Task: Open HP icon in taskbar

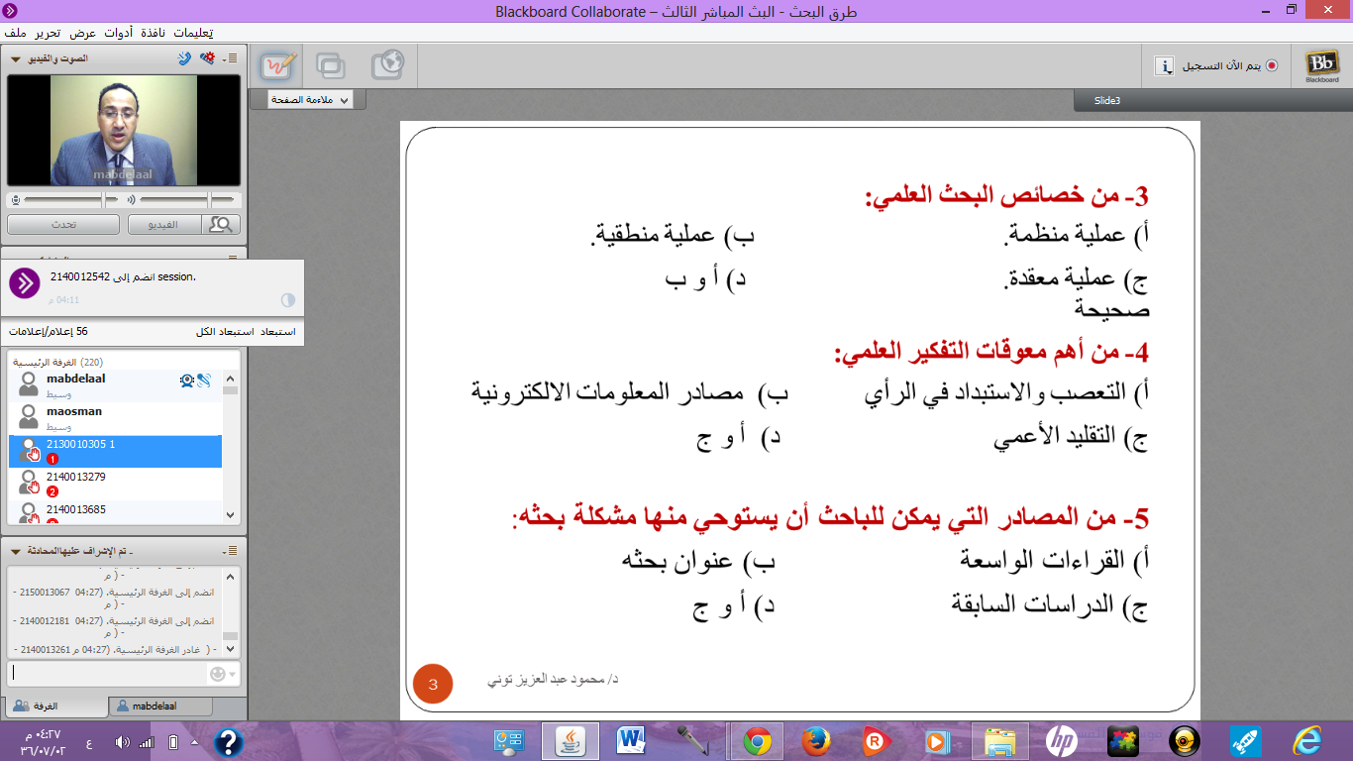Action: point(1061,740)
